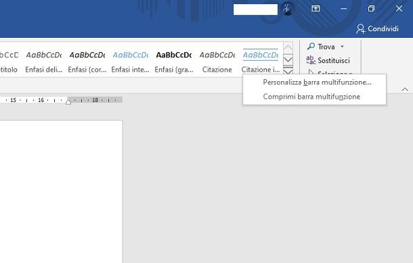
Task: Open the ribbon display options icon
Action: point(316,9)
